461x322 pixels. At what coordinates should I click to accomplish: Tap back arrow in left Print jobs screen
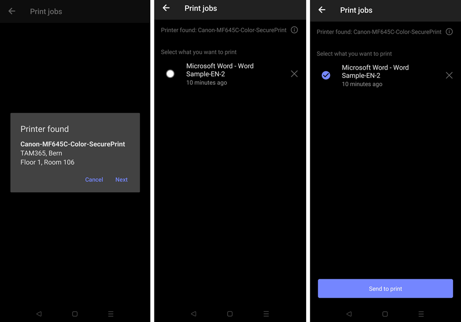pos(12,11)
